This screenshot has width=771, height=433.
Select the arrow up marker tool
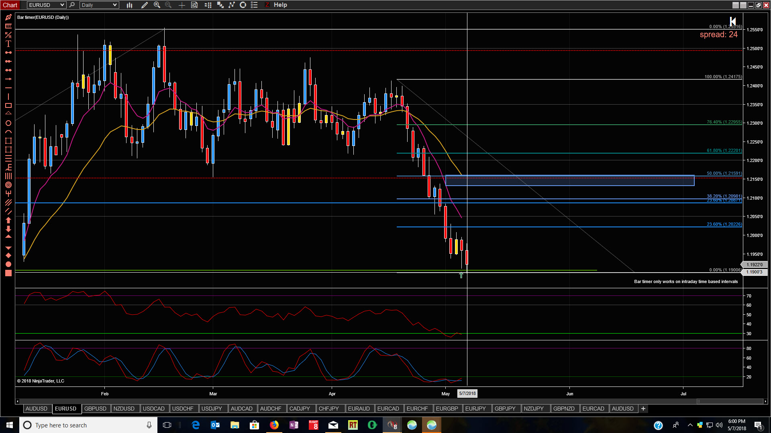pyautogui.click(x=8, y=220)
